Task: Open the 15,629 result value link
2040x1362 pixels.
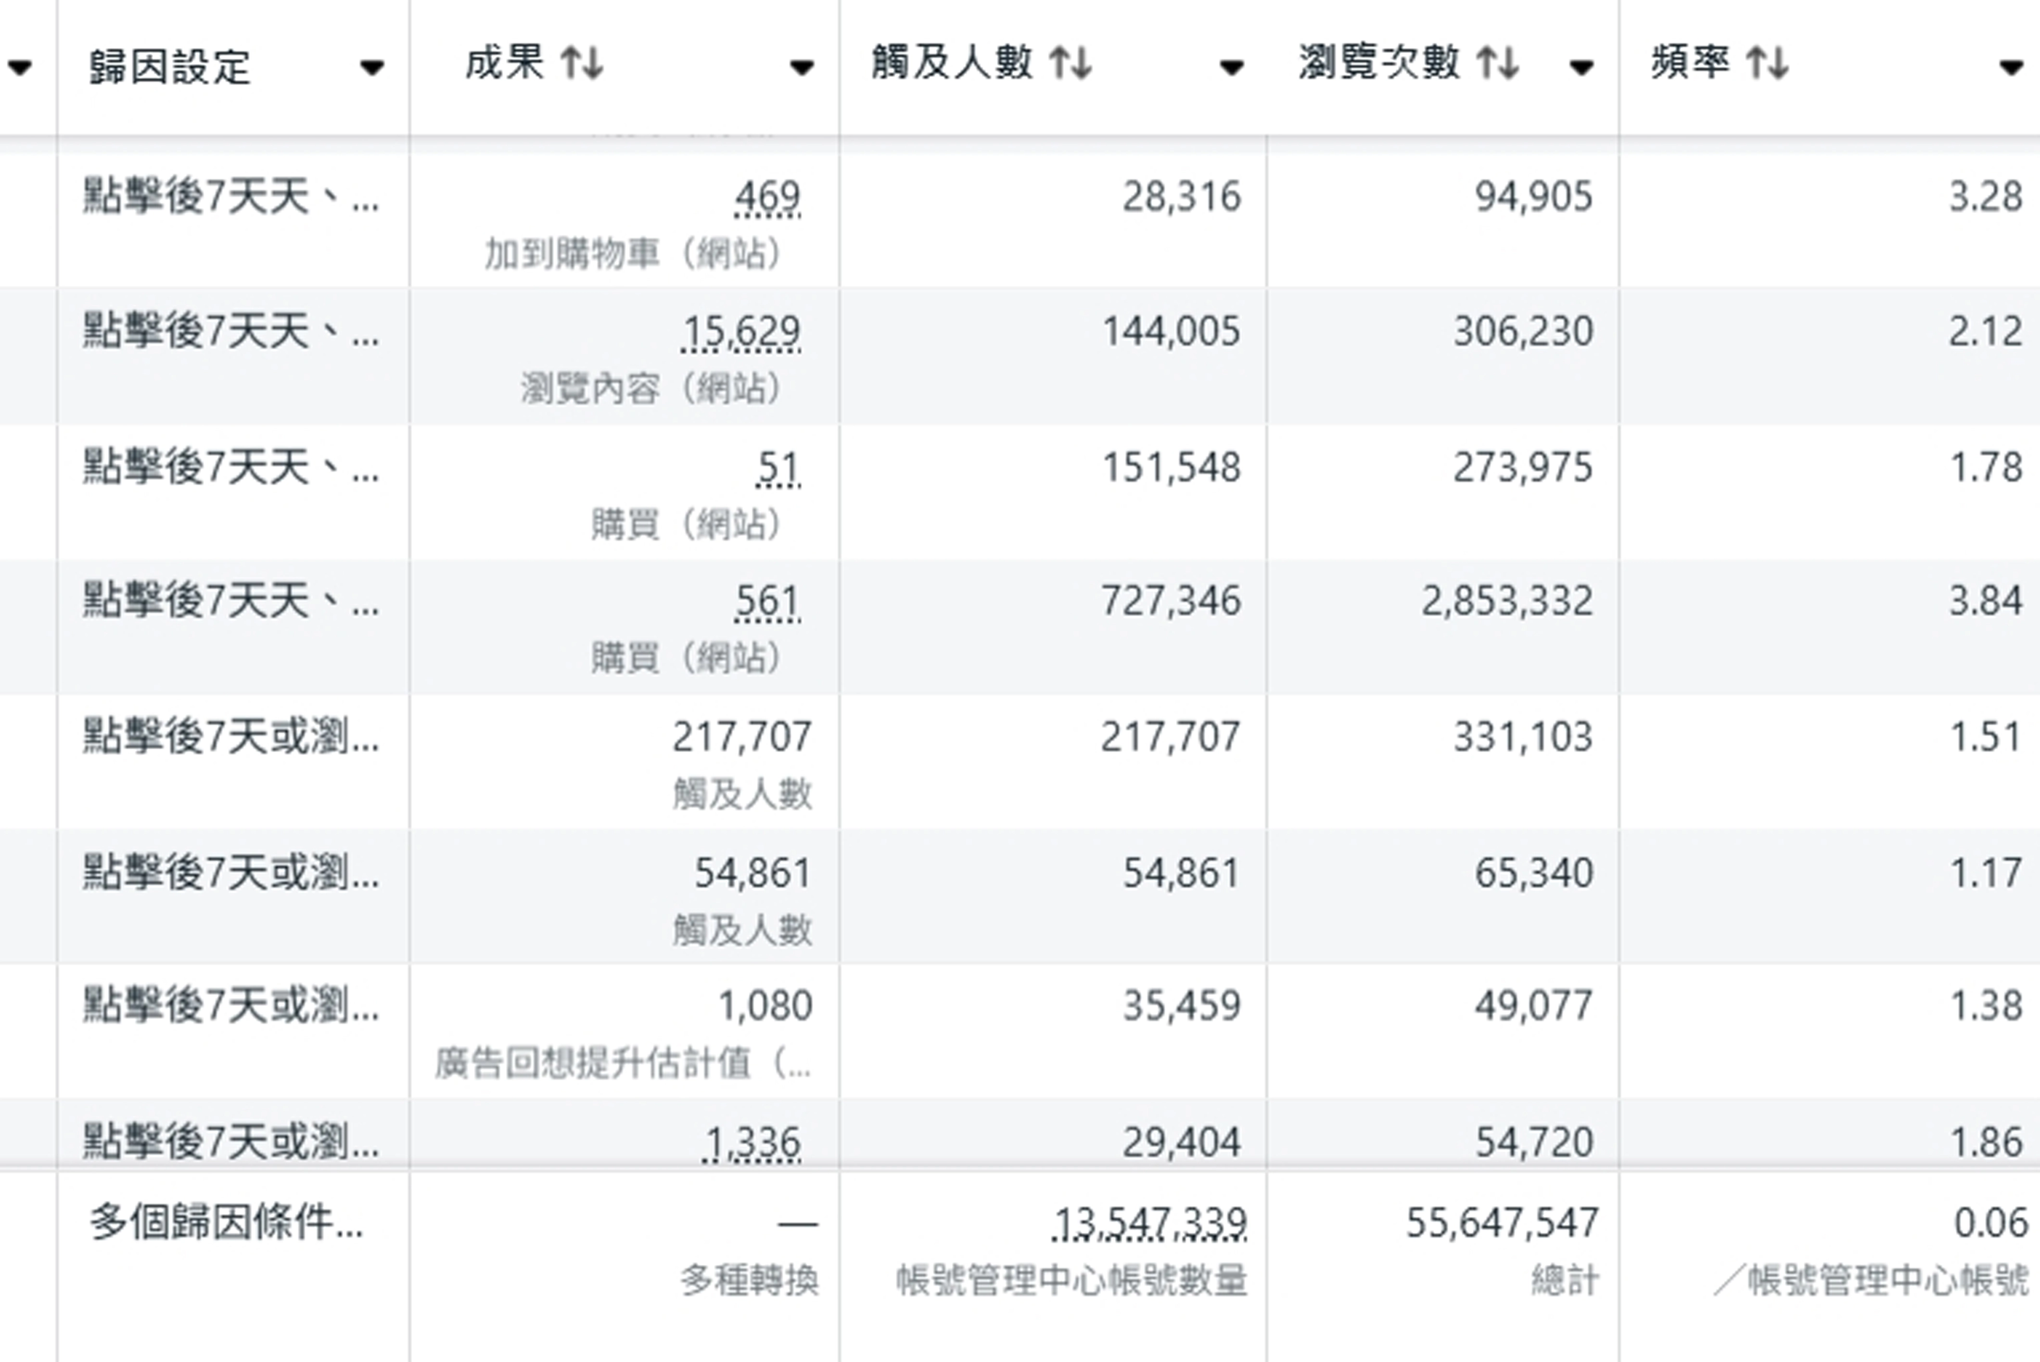Action: click(740, 332)
